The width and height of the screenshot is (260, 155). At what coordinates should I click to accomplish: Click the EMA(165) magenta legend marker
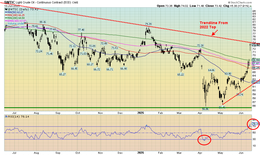click(6, 20)
